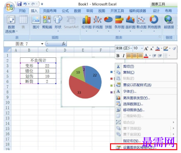Undo the last action

pos(25,4)
